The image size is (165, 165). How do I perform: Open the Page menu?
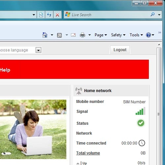pos(101,35)
